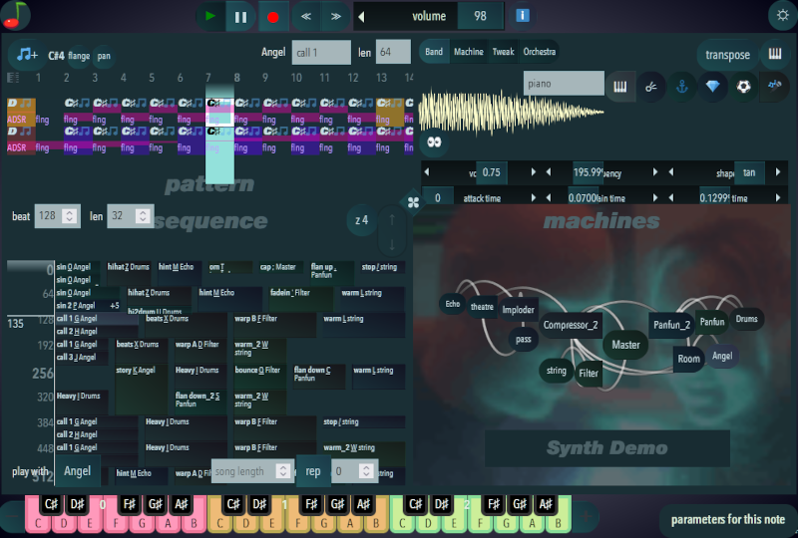Switch to the Band tab
This screenshot has width=798, height=538.
(434, 52)
